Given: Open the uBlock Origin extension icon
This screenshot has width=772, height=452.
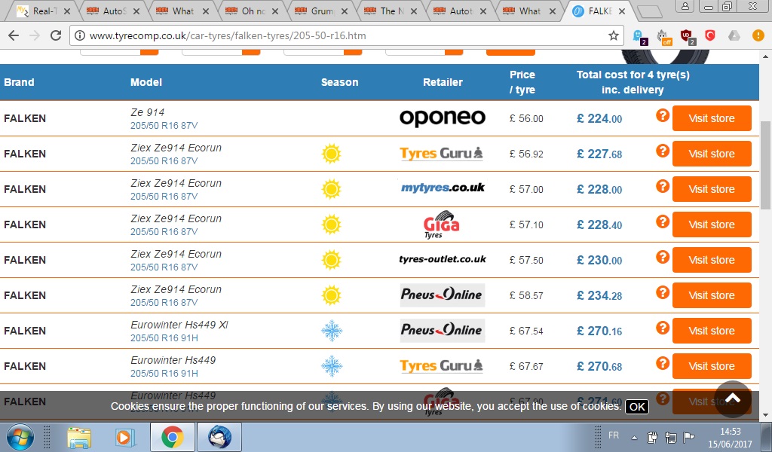Looking at the screenshot, I should [686, 36].
